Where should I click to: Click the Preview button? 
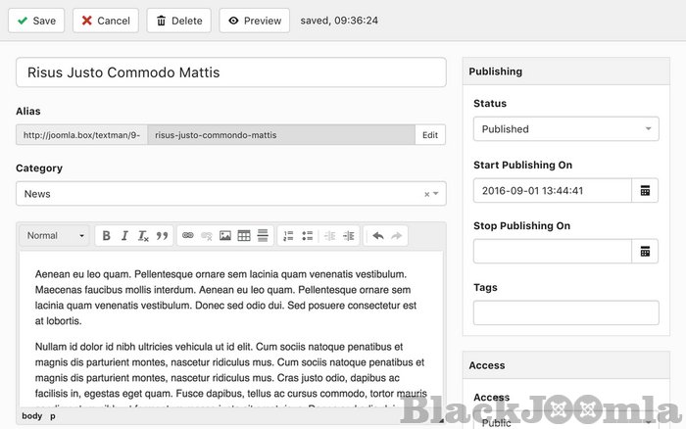click(x=254, y=21)
